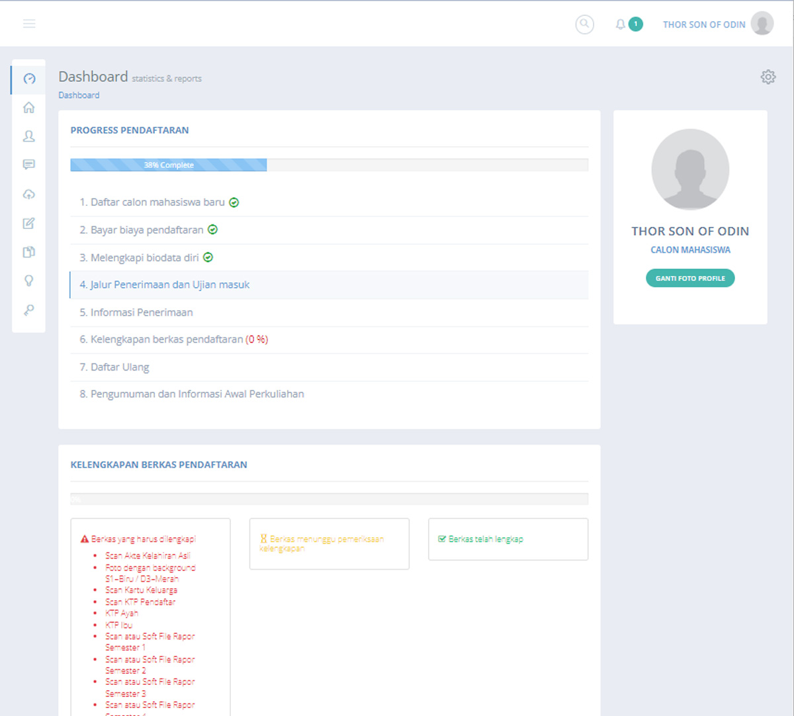
Task: Select step 4 Jalur Penerimaan dan Ujian masuk
Action: [x=165, y=285]
